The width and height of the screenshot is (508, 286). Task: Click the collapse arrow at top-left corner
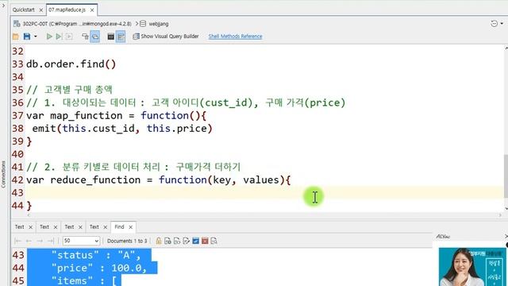click(3, 6)
